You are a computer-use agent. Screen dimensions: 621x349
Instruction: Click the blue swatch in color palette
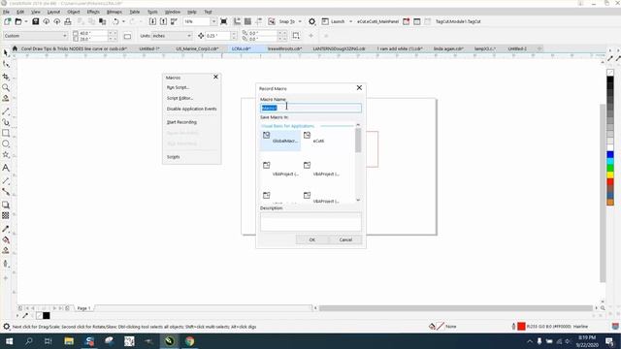tap(610, 155)
